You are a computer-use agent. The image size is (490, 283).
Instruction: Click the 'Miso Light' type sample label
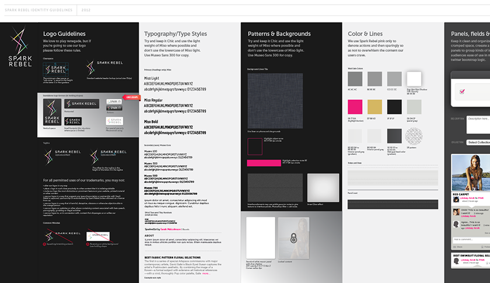tap(152, 78)
